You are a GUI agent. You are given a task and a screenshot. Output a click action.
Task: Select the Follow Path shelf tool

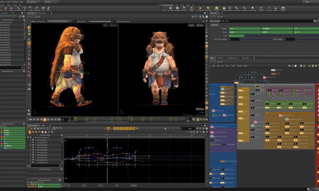coord(37,9)
